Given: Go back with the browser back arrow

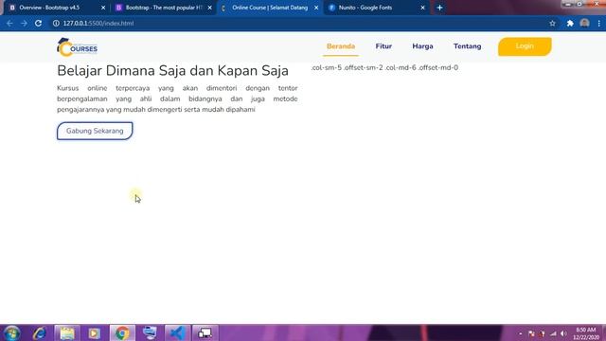Looking at the screenshot, I should (x=9, y=23).
